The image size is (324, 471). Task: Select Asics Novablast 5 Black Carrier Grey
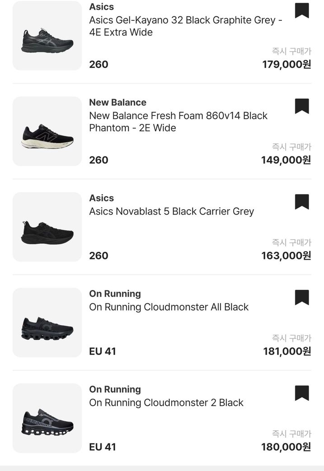tap(171, 211)
